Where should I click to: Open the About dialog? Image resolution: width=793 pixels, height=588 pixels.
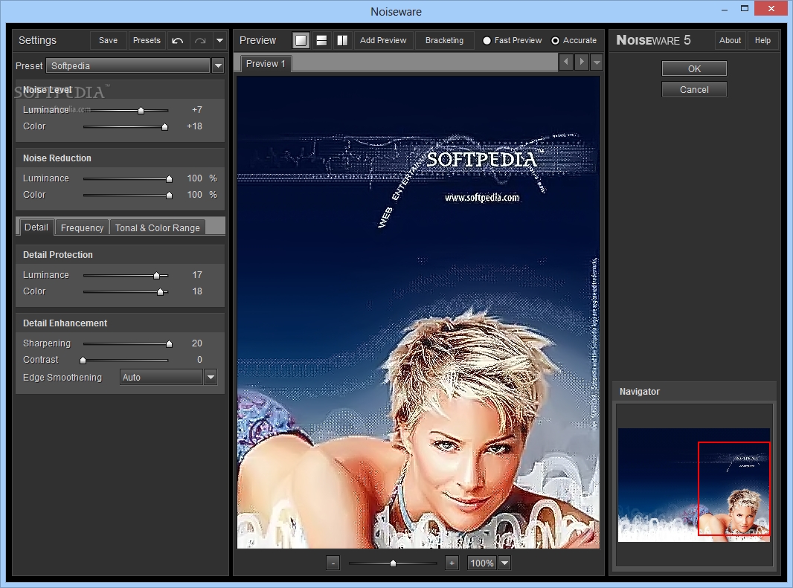730,40
